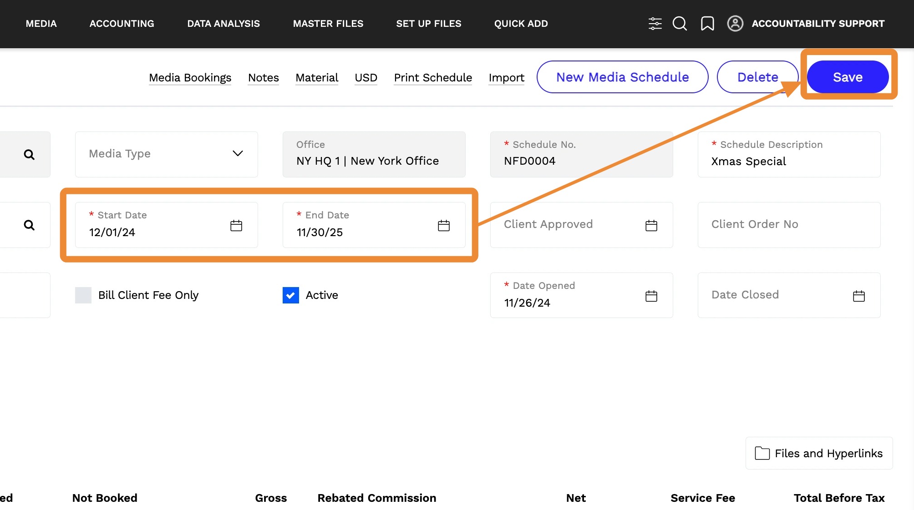Uncheck the Active checkbox

pyautogui.click(x=291, y=295)
